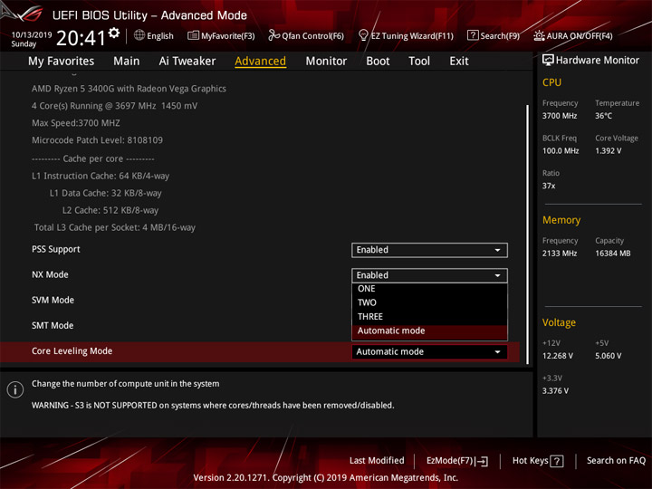Click the Hot Keys question mark icon
Screen dimensions: 652x489
click(x=557, y=461)
